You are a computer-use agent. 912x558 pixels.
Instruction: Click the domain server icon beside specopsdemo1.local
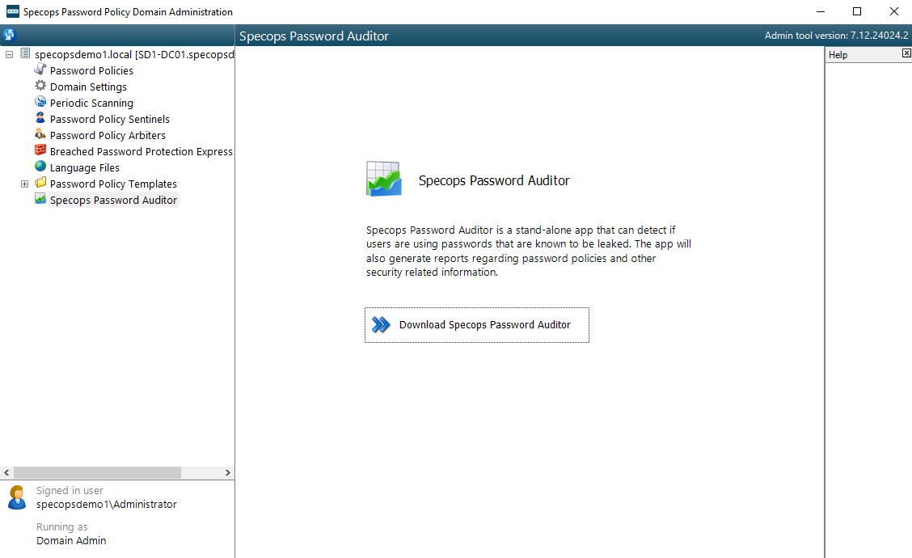coord(25,53)
